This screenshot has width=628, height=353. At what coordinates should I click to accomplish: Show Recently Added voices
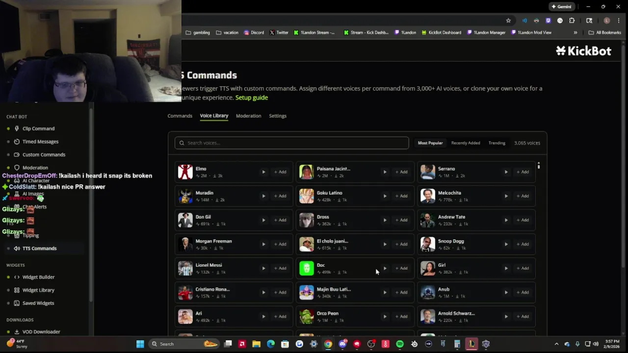point(466,143)
